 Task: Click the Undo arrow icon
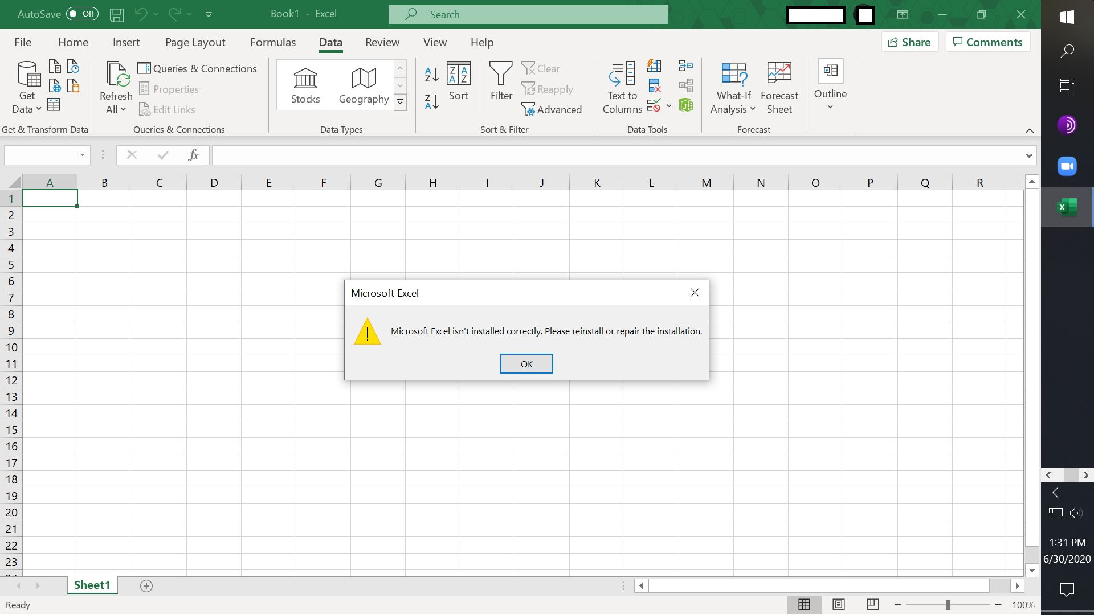[x=140, y=14]
